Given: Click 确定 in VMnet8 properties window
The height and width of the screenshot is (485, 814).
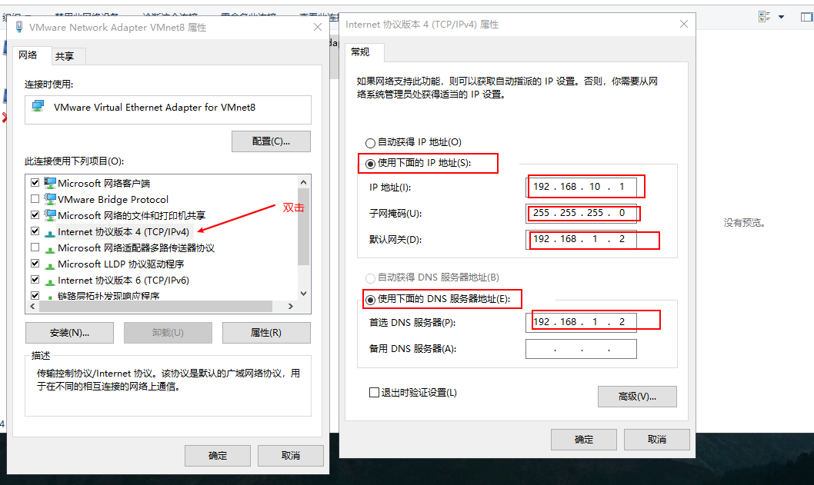Looking at the screenshot, I should pos(218,456).
